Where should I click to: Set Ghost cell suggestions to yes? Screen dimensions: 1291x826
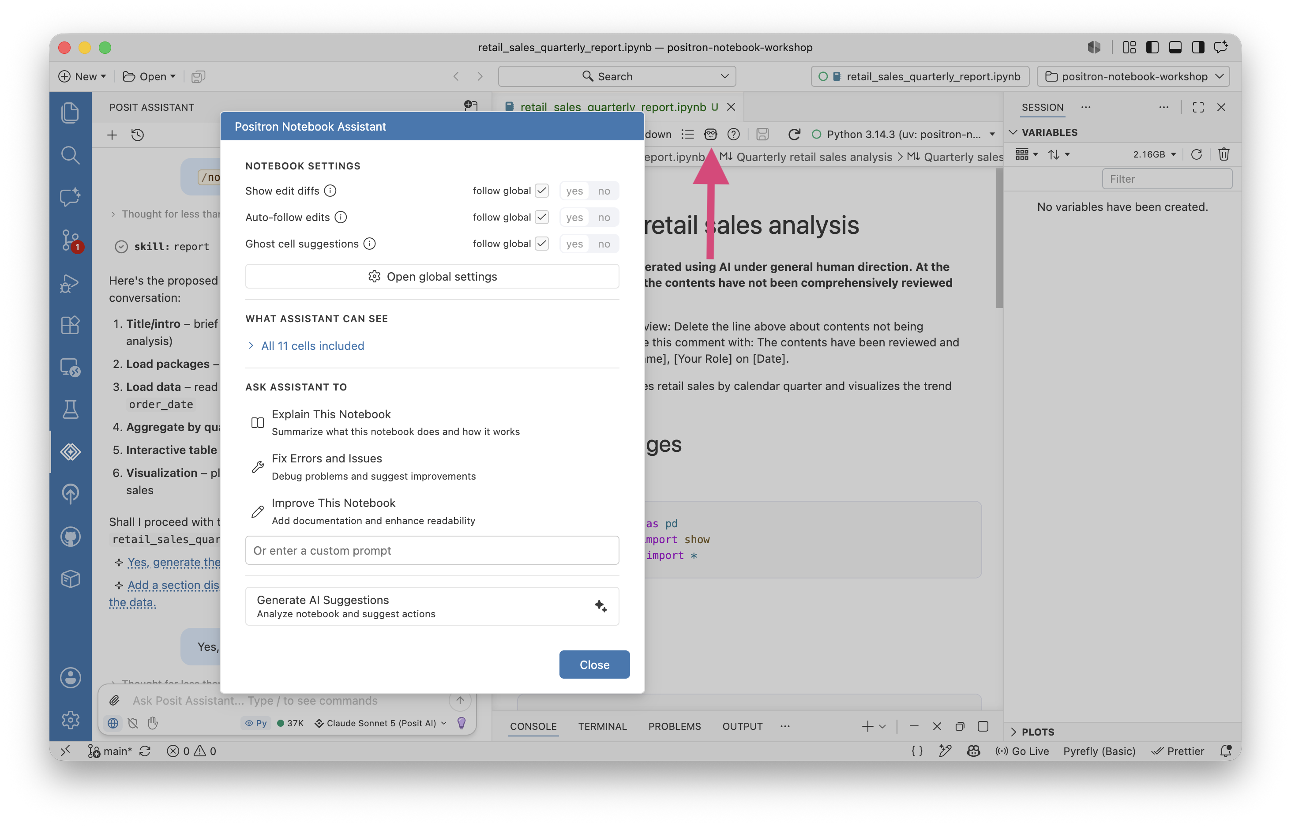pos(574,244)
